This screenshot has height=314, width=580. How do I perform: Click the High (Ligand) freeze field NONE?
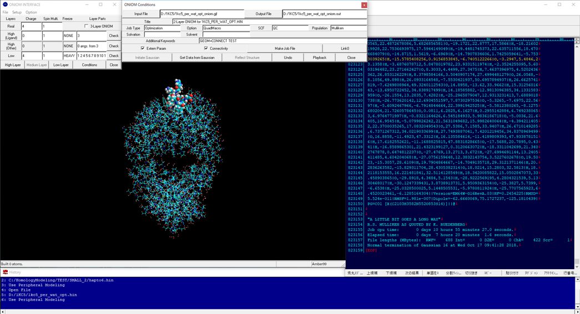tap(68, 36)
